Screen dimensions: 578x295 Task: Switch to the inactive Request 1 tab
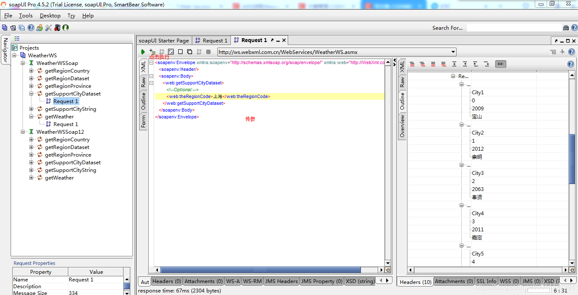coord(211,40)
